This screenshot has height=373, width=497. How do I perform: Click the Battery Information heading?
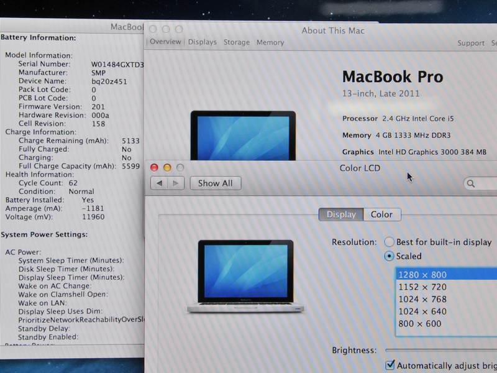click(x=38, y=38)
